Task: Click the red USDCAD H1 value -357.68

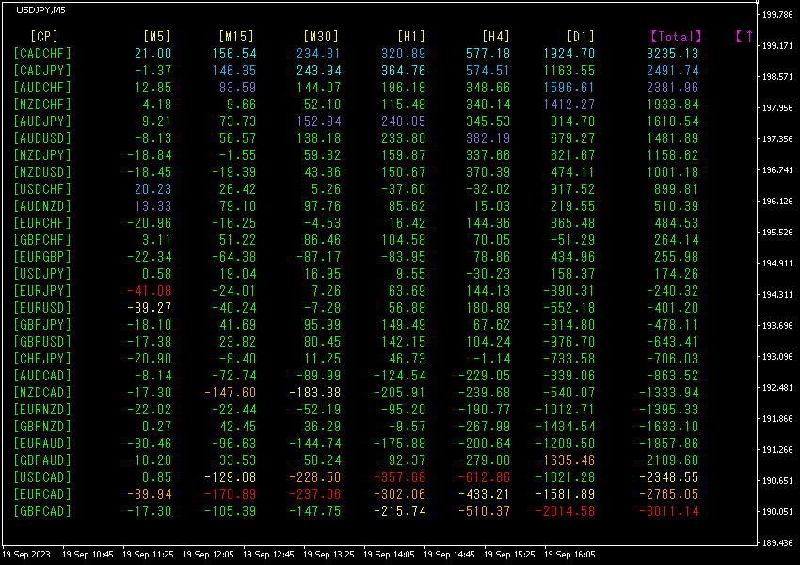Action: coord(399,477)
